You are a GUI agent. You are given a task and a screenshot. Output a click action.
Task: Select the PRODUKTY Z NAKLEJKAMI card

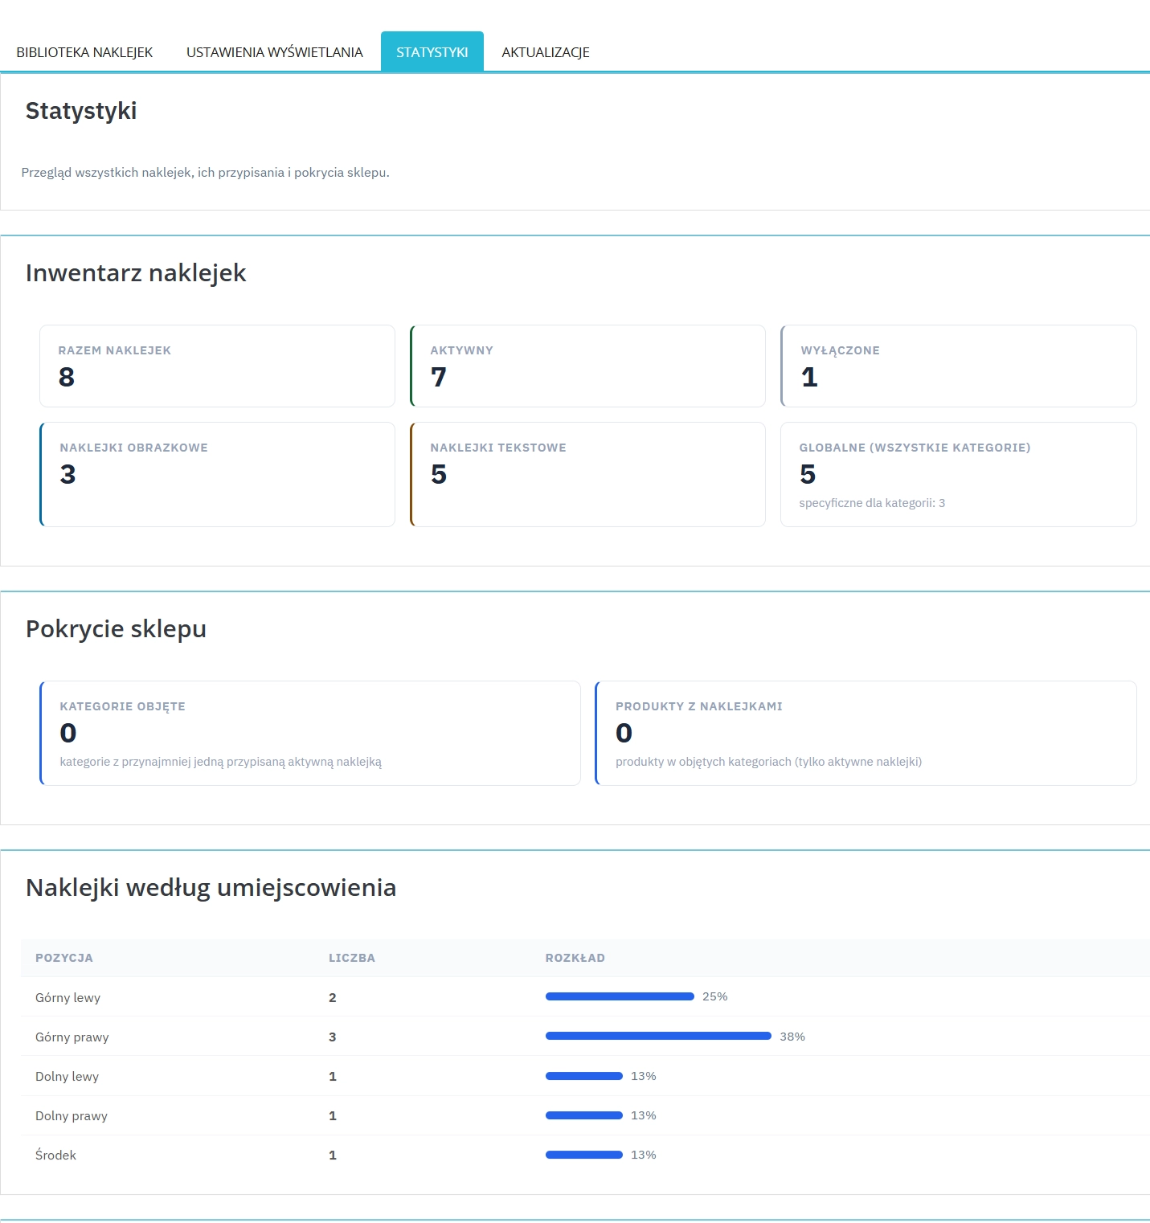(866, 733)
